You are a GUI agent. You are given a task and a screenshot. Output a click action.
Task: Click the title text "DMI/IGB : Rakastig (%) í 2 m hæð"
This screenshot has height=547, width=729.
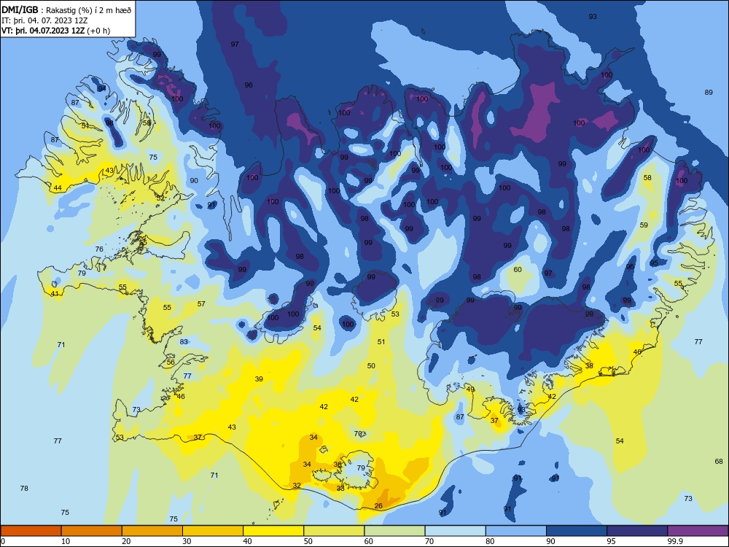click(66, 9)
